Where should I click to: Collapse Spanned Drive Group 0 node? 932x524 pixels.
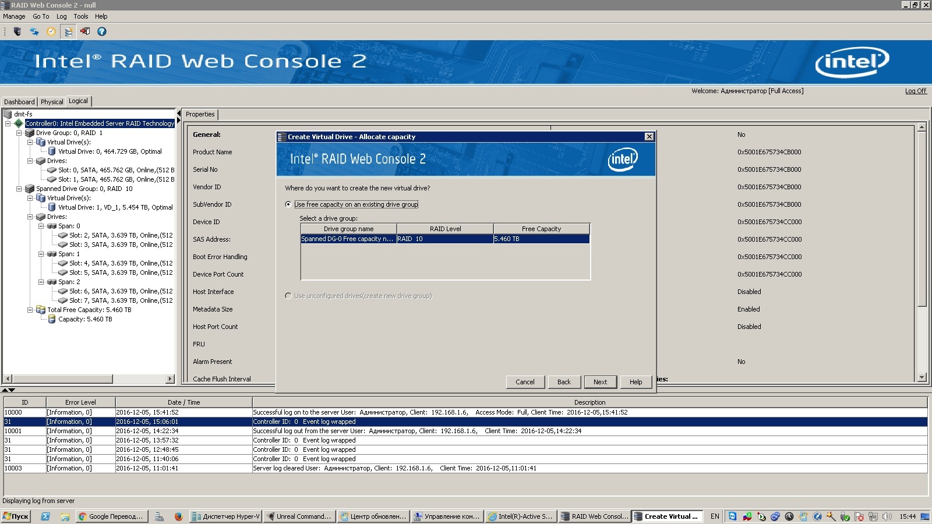[x=19, y=189]
